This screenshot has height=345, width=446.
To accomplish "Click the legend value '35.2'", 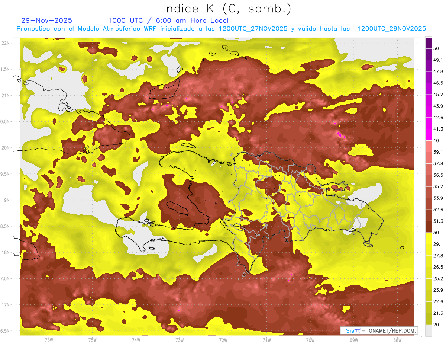I will click(438, 187).
